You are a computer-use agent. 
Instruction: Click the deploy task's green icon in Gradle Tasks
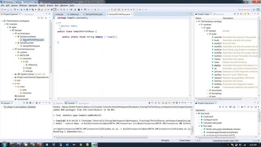[x=212, y=65]
